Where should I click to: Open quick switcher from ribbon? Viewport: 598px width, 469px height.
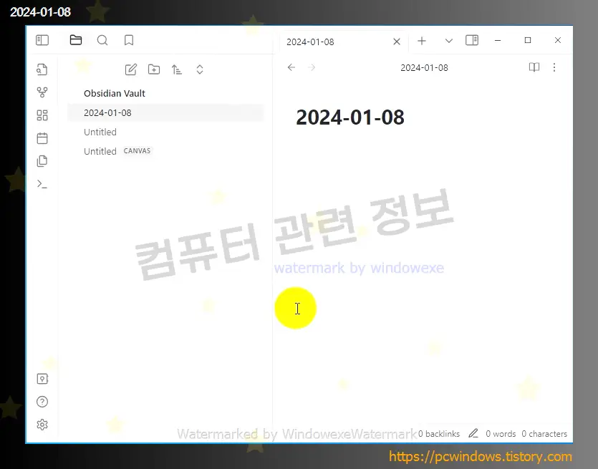pyautogui.click(x=42, y=69)
